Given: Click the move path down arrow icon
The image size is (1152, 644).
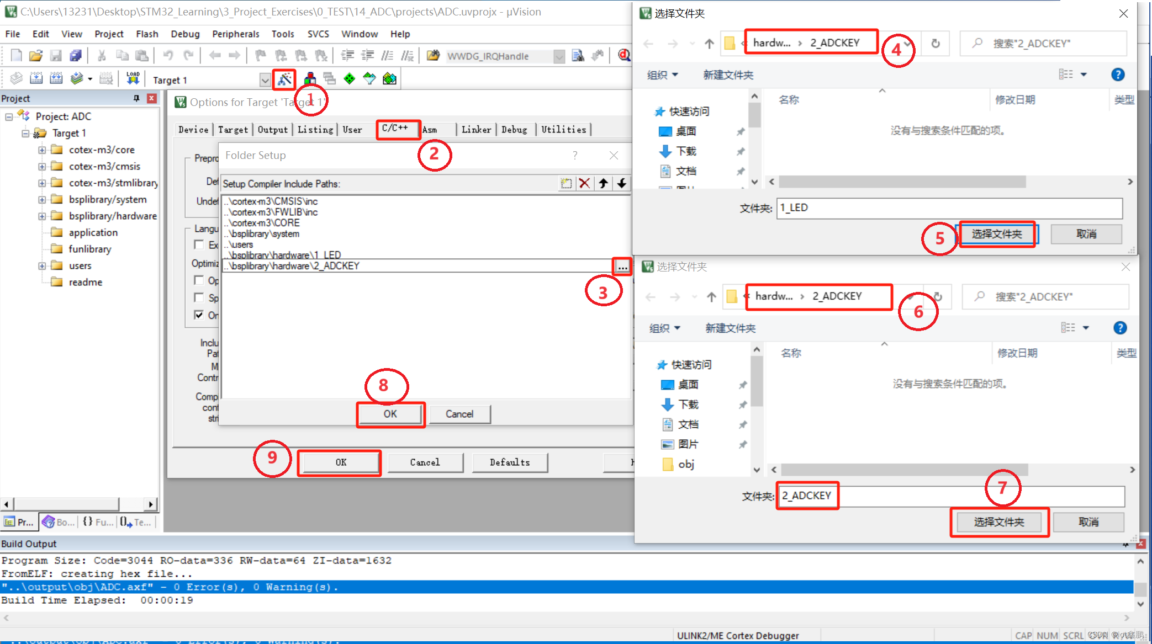Looking at the screenshot, I should (623, 183).
